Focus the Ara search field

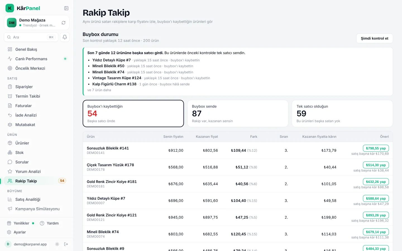click(x=31, y=37)
